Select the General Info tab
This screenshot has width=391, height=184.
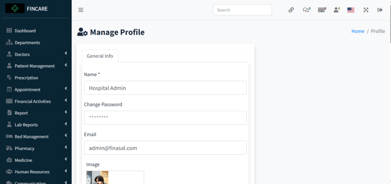(x=100, y=56)
